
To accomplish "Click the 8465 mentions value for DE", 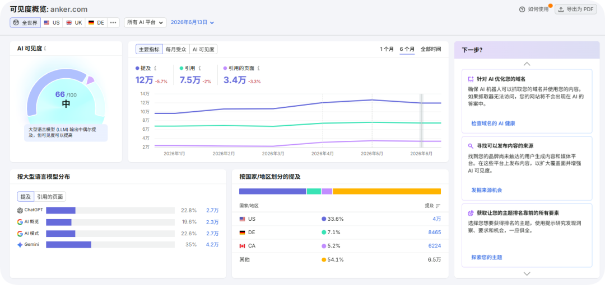I will click(x=435, y=232).
